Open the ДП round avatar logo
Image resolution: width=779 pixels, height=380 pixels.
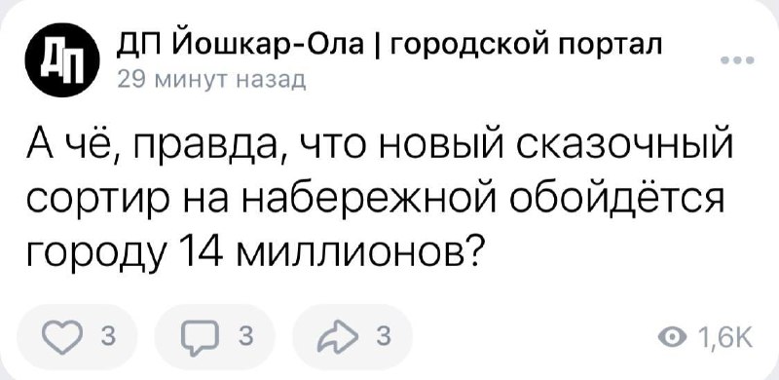62,60
